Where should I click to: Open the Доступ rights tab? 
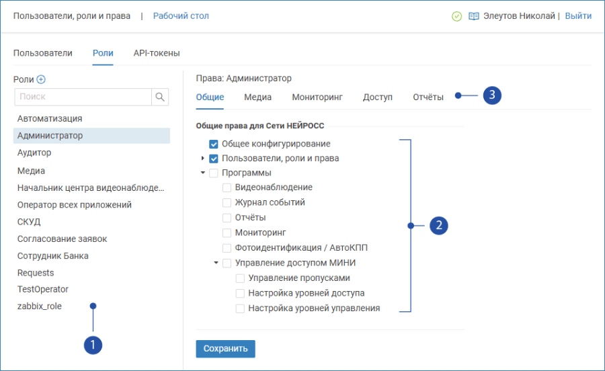coord(377,97)
